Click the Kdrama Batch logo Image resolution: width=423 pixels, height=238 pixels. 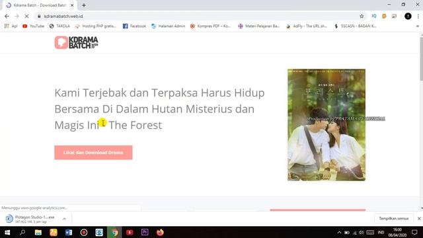pyautogui.click(x=77, y=42)
